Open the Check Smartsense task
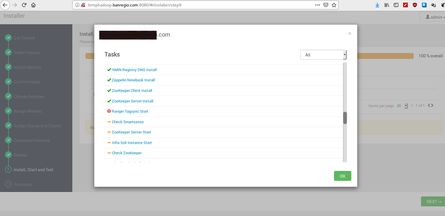This screenshot has height=216, width=445. 128,122
